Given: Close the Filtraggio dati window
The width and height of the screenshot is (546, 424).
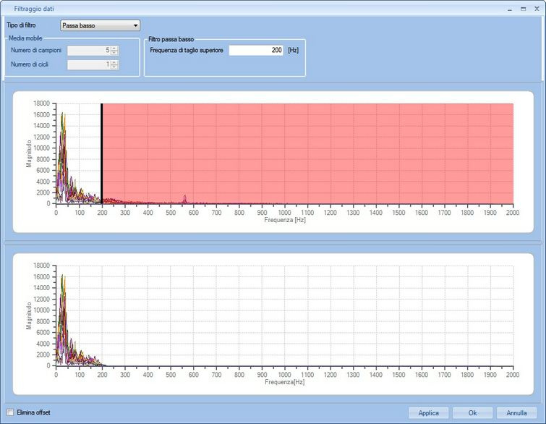Looking at the screenshot, I should (536, 7).
